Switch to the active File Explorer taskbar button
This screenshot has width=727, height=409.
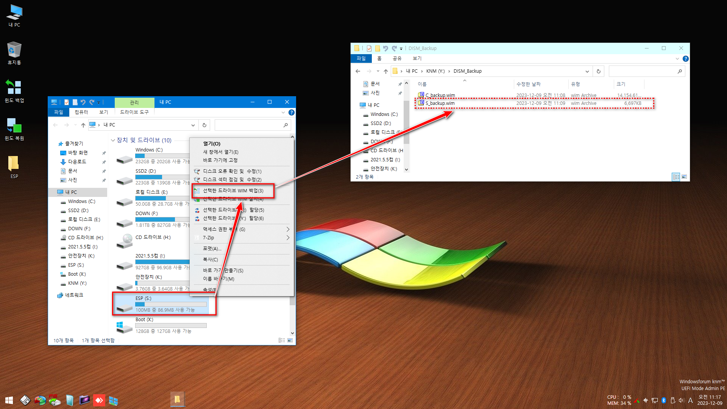coord(177,400)
